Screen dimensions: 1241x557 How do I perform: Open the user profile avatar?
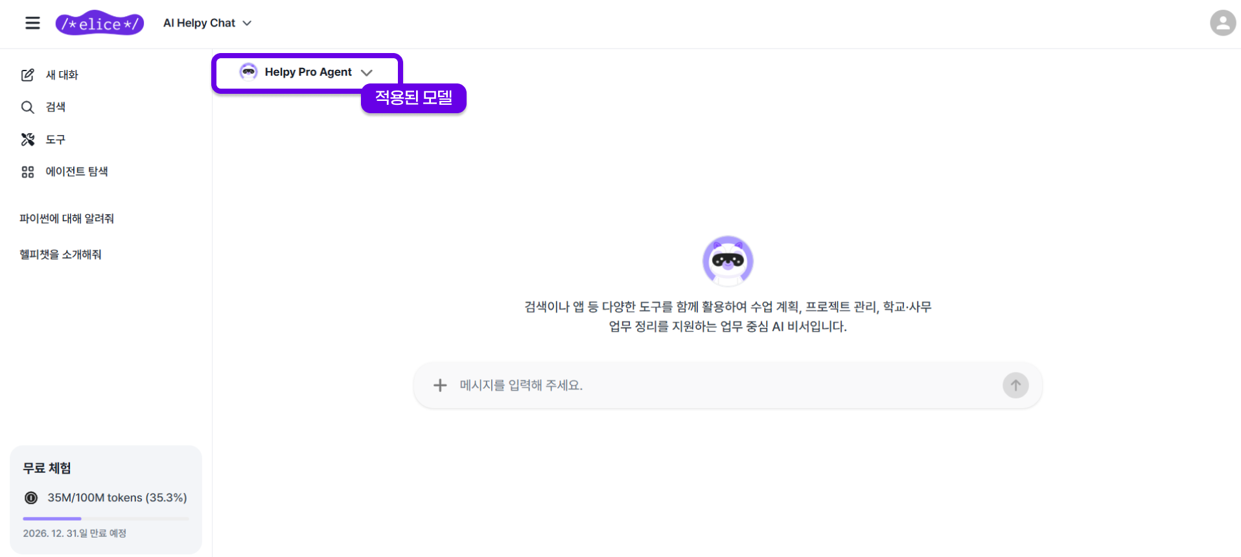(1222, 23)
